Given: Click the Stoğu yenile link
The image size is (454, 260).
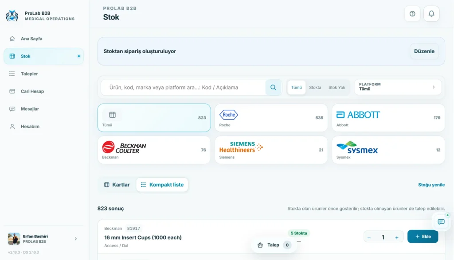Looking at the screenshot, I should [431, 185].
